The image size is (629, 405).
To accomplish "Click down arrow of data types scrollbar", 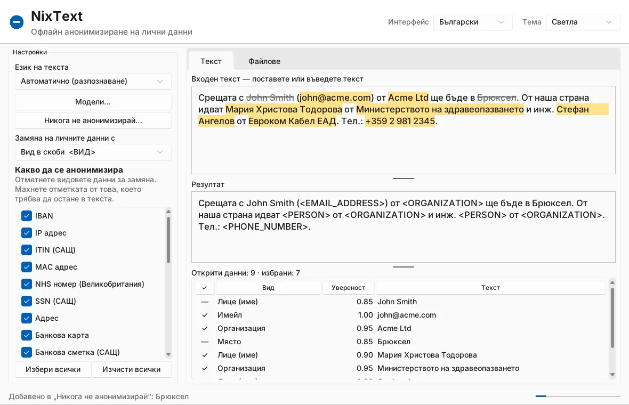I will coord(168,354).
